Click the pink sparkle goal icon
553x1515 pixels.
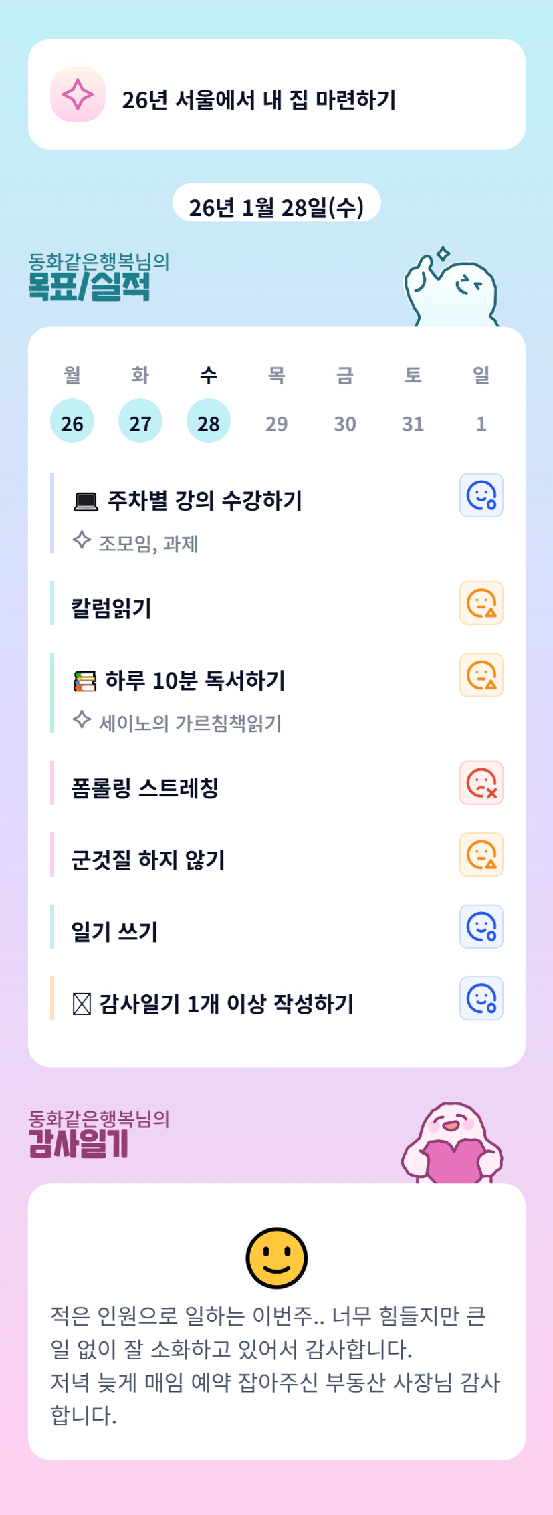(78, 94)
